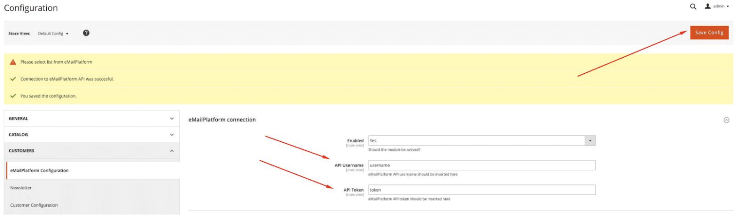Click the 'Should the module be actived?' hint
This screenshot has height=217, width=737.
(394, 150)
